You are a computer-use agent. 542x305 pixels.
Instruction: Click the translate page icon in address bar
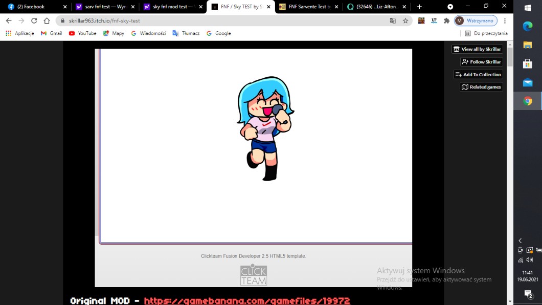(x=393, y=21)
